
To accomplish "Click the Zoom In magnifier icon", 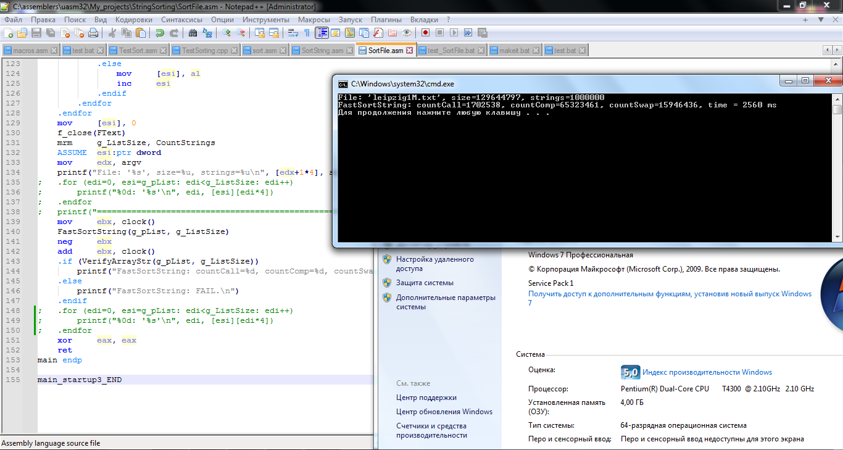I will 226,33.
